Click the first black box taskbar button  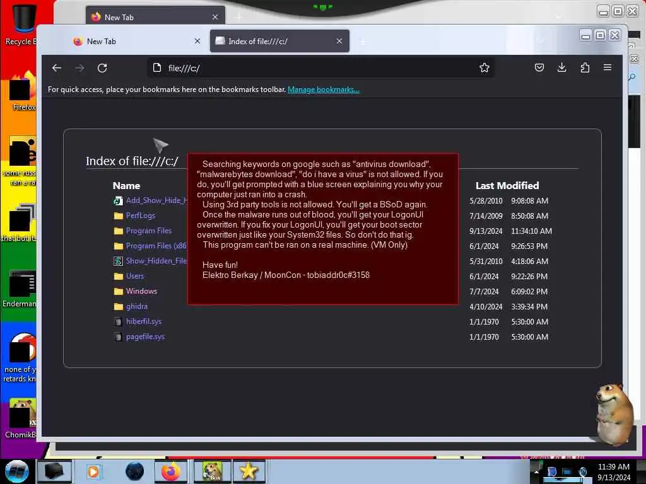click(x=54, y=471)
